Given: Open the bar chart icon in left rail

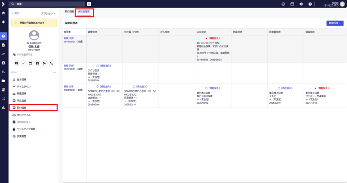Looking at the screenshot, I should pos(4,108).
